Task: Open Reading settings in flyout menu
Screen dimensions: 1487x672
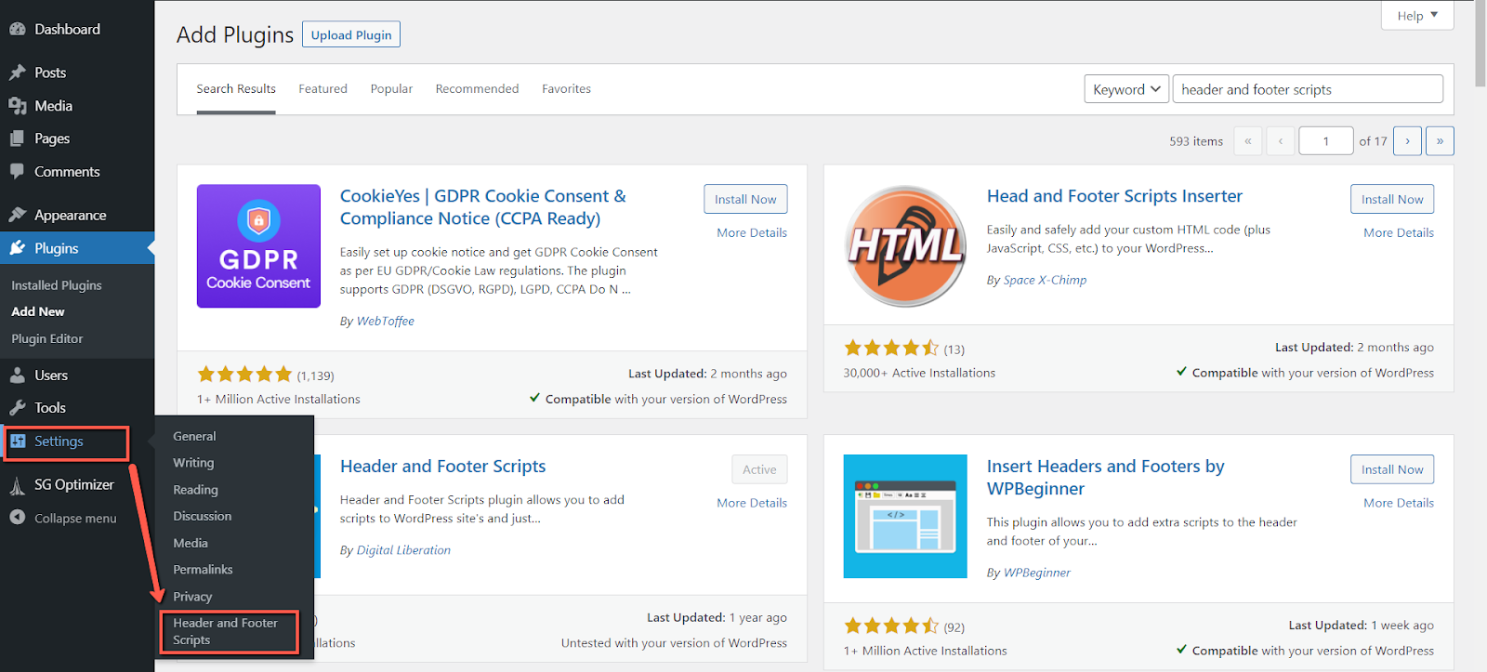Action: coord(195,490)
